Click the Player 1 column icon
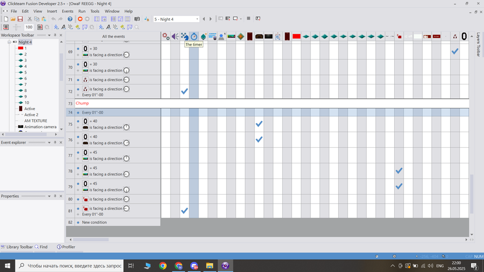 222,37
